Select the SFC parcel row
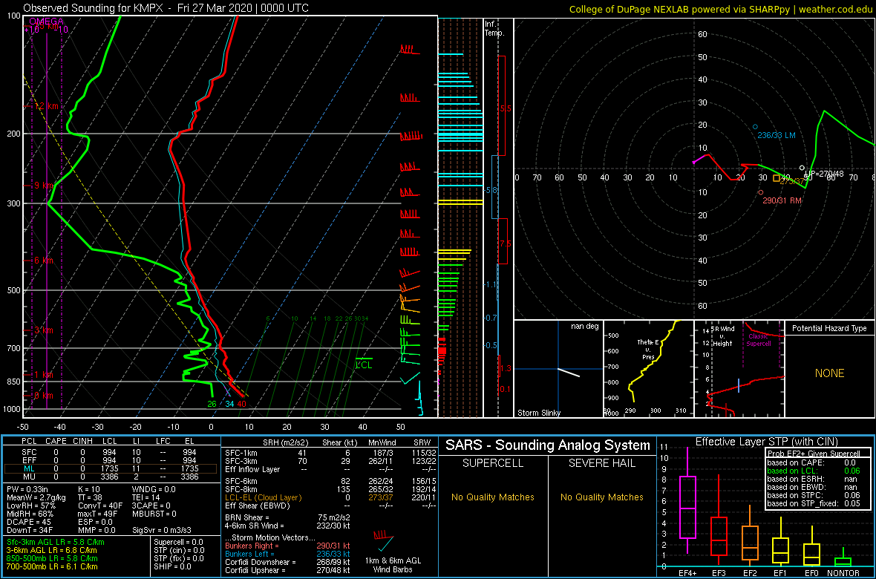This screenshot has width=876, height=579. [x=110, y=451]
